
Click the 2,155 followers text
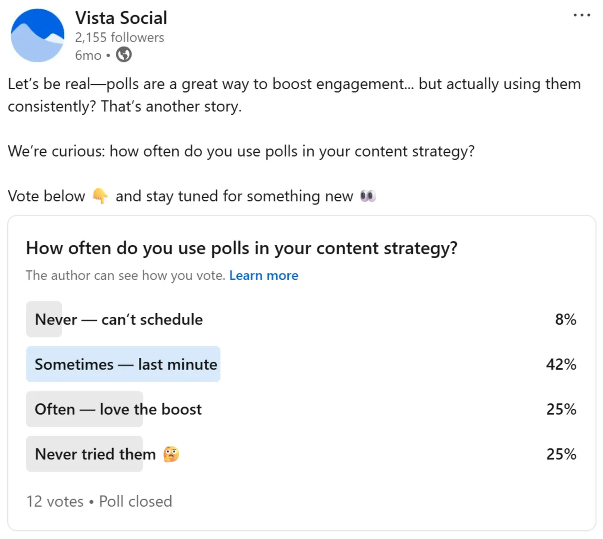119,38
